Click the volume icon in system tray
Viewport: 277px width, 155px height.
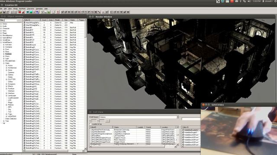(x=249, y=1)
